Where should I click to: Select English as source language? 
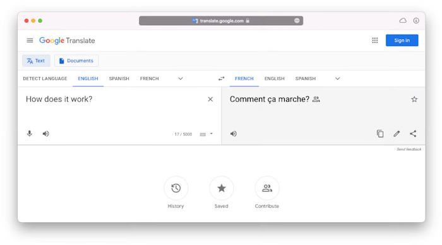pos(88,79)
